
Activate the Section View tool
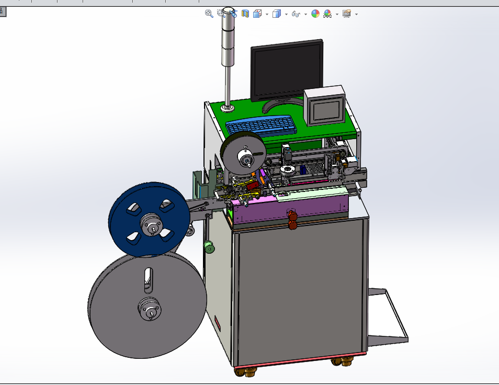click(x=245, y=14)
